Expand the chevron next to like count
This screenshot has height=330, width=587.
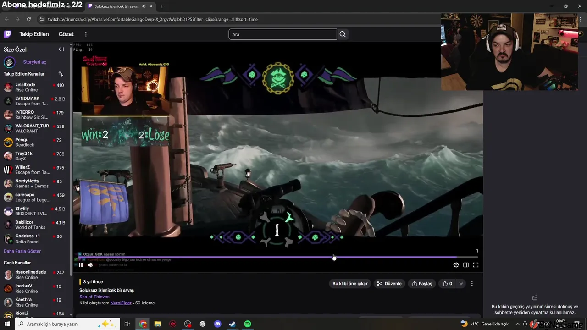coord(461,284)
